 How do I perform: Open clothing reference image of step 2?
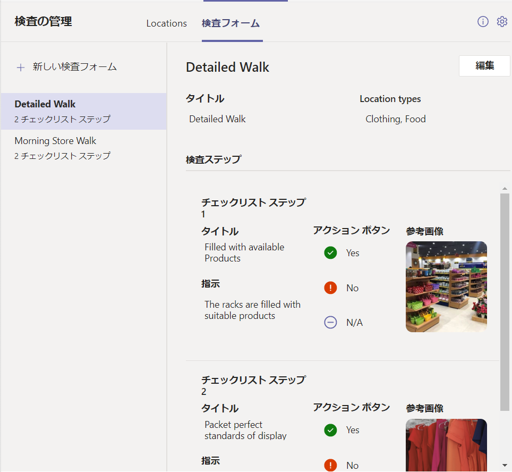click(446, 445)
